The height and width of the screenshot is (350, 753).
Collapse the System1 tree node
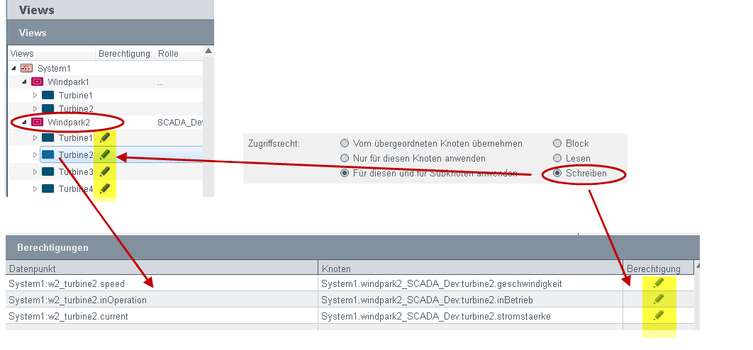click(14, 68)
